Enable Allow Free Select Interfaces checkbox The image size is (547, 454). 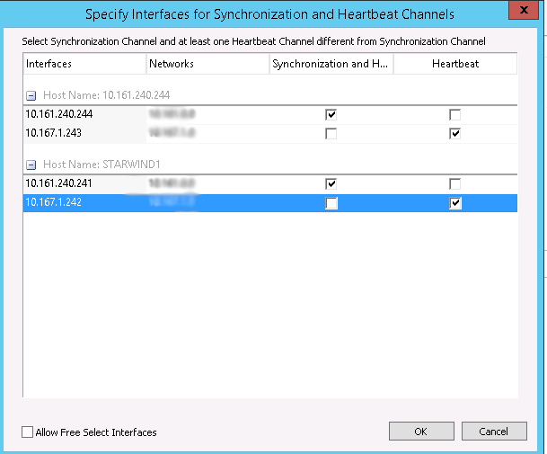pos(28,432)
